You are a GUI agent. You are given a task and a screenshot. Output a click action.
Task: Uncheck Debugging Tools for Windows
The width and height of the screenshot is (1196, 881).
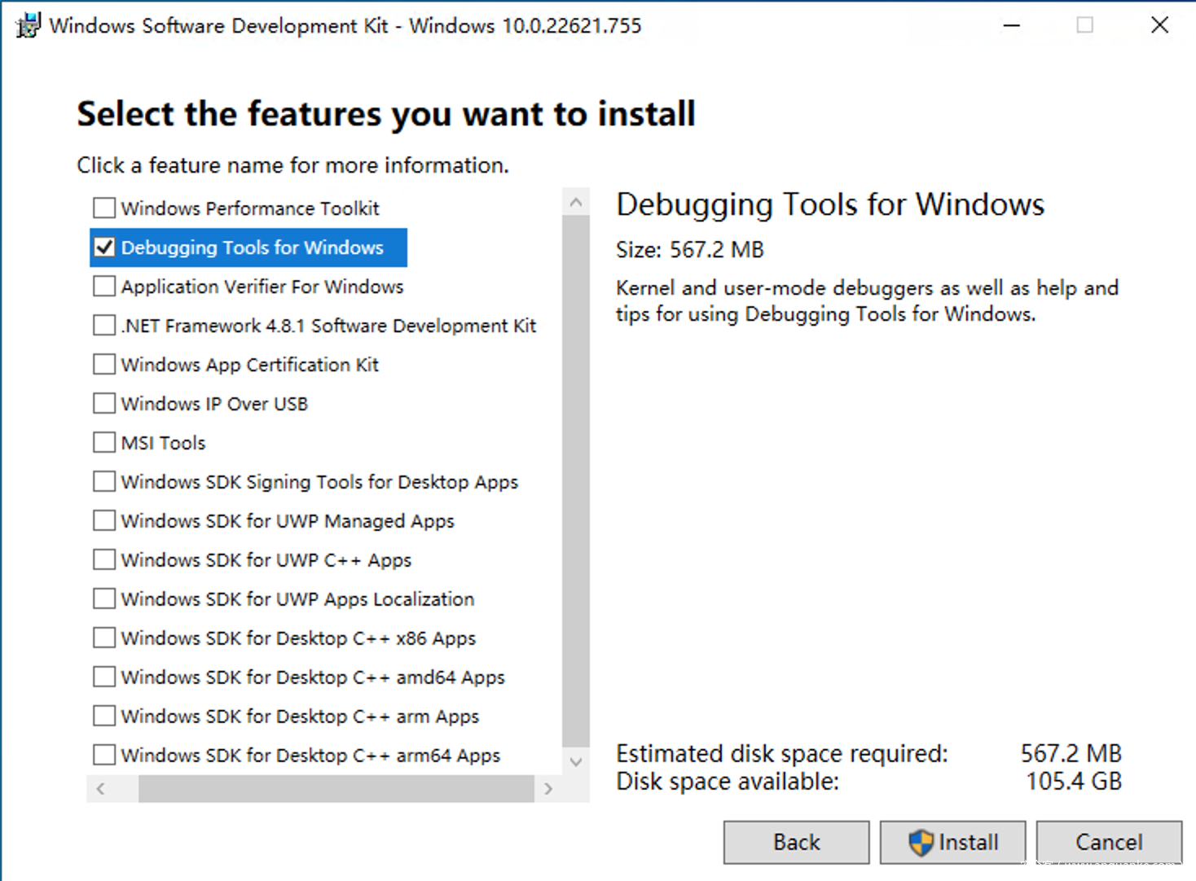click(x=104, y=248)
